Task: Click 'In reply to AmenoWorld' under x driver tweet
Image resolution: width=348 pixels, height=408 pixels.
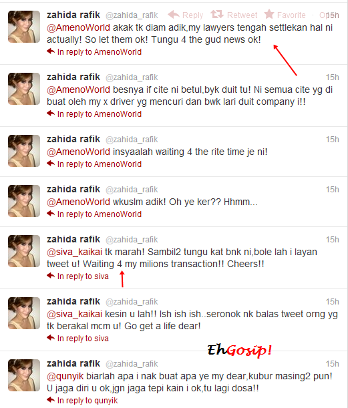Action: (x=100, y=114)
